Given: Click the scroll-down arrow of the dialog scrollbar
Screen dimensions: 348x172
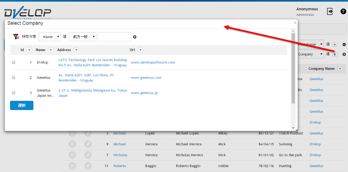Looking at the screenshot, I should tap(293, 128).
